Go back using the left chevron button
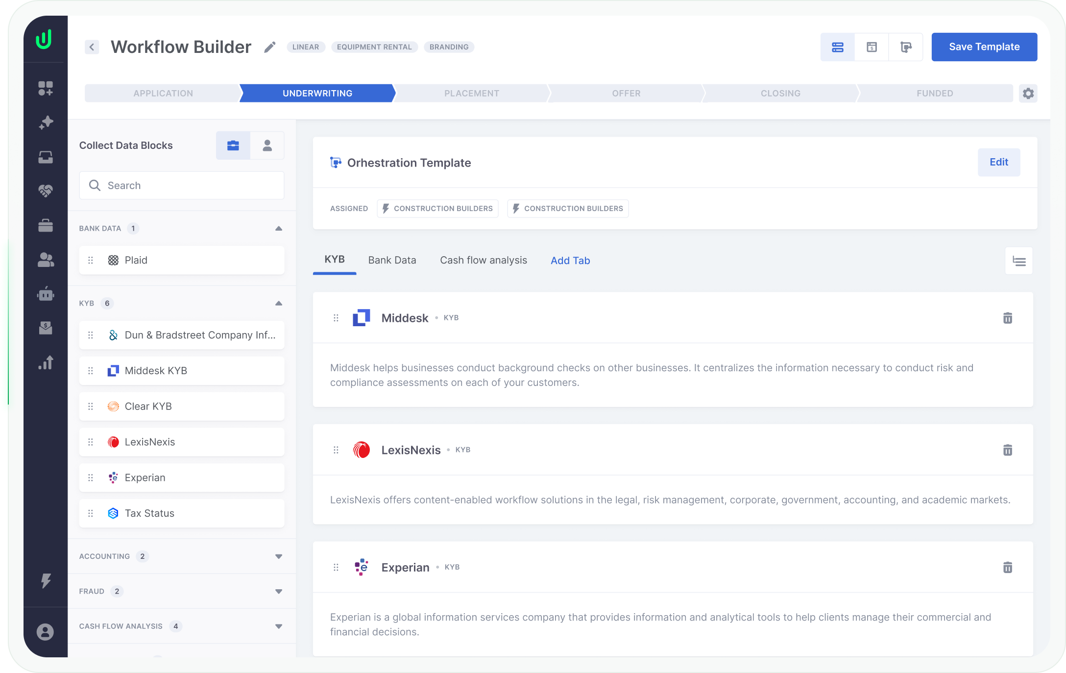The width and height of the screenshot is (1066, 673). coord(92,47)
